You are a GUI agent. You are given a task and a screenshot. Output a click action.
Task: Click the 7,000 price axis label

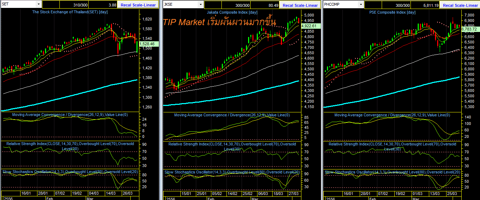(469, 15)
